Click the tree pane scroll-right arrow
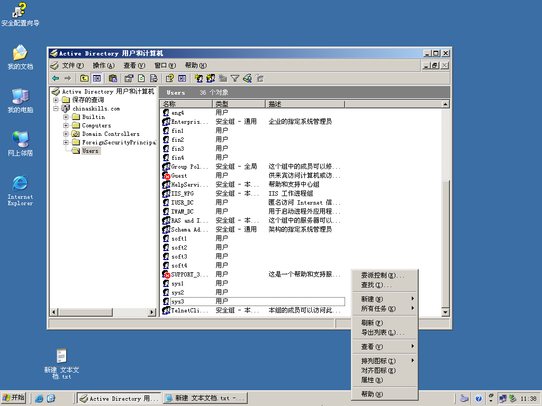 (152, 312)
